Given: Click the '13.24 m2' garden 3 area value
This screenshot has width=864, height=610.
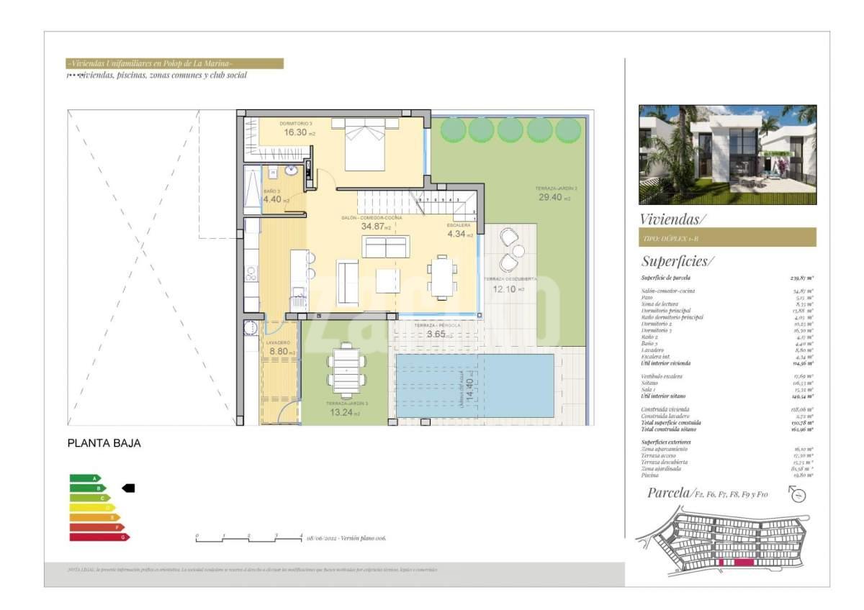Looking at the screenshot, I should pyautogui.click(x=346, y=413).
